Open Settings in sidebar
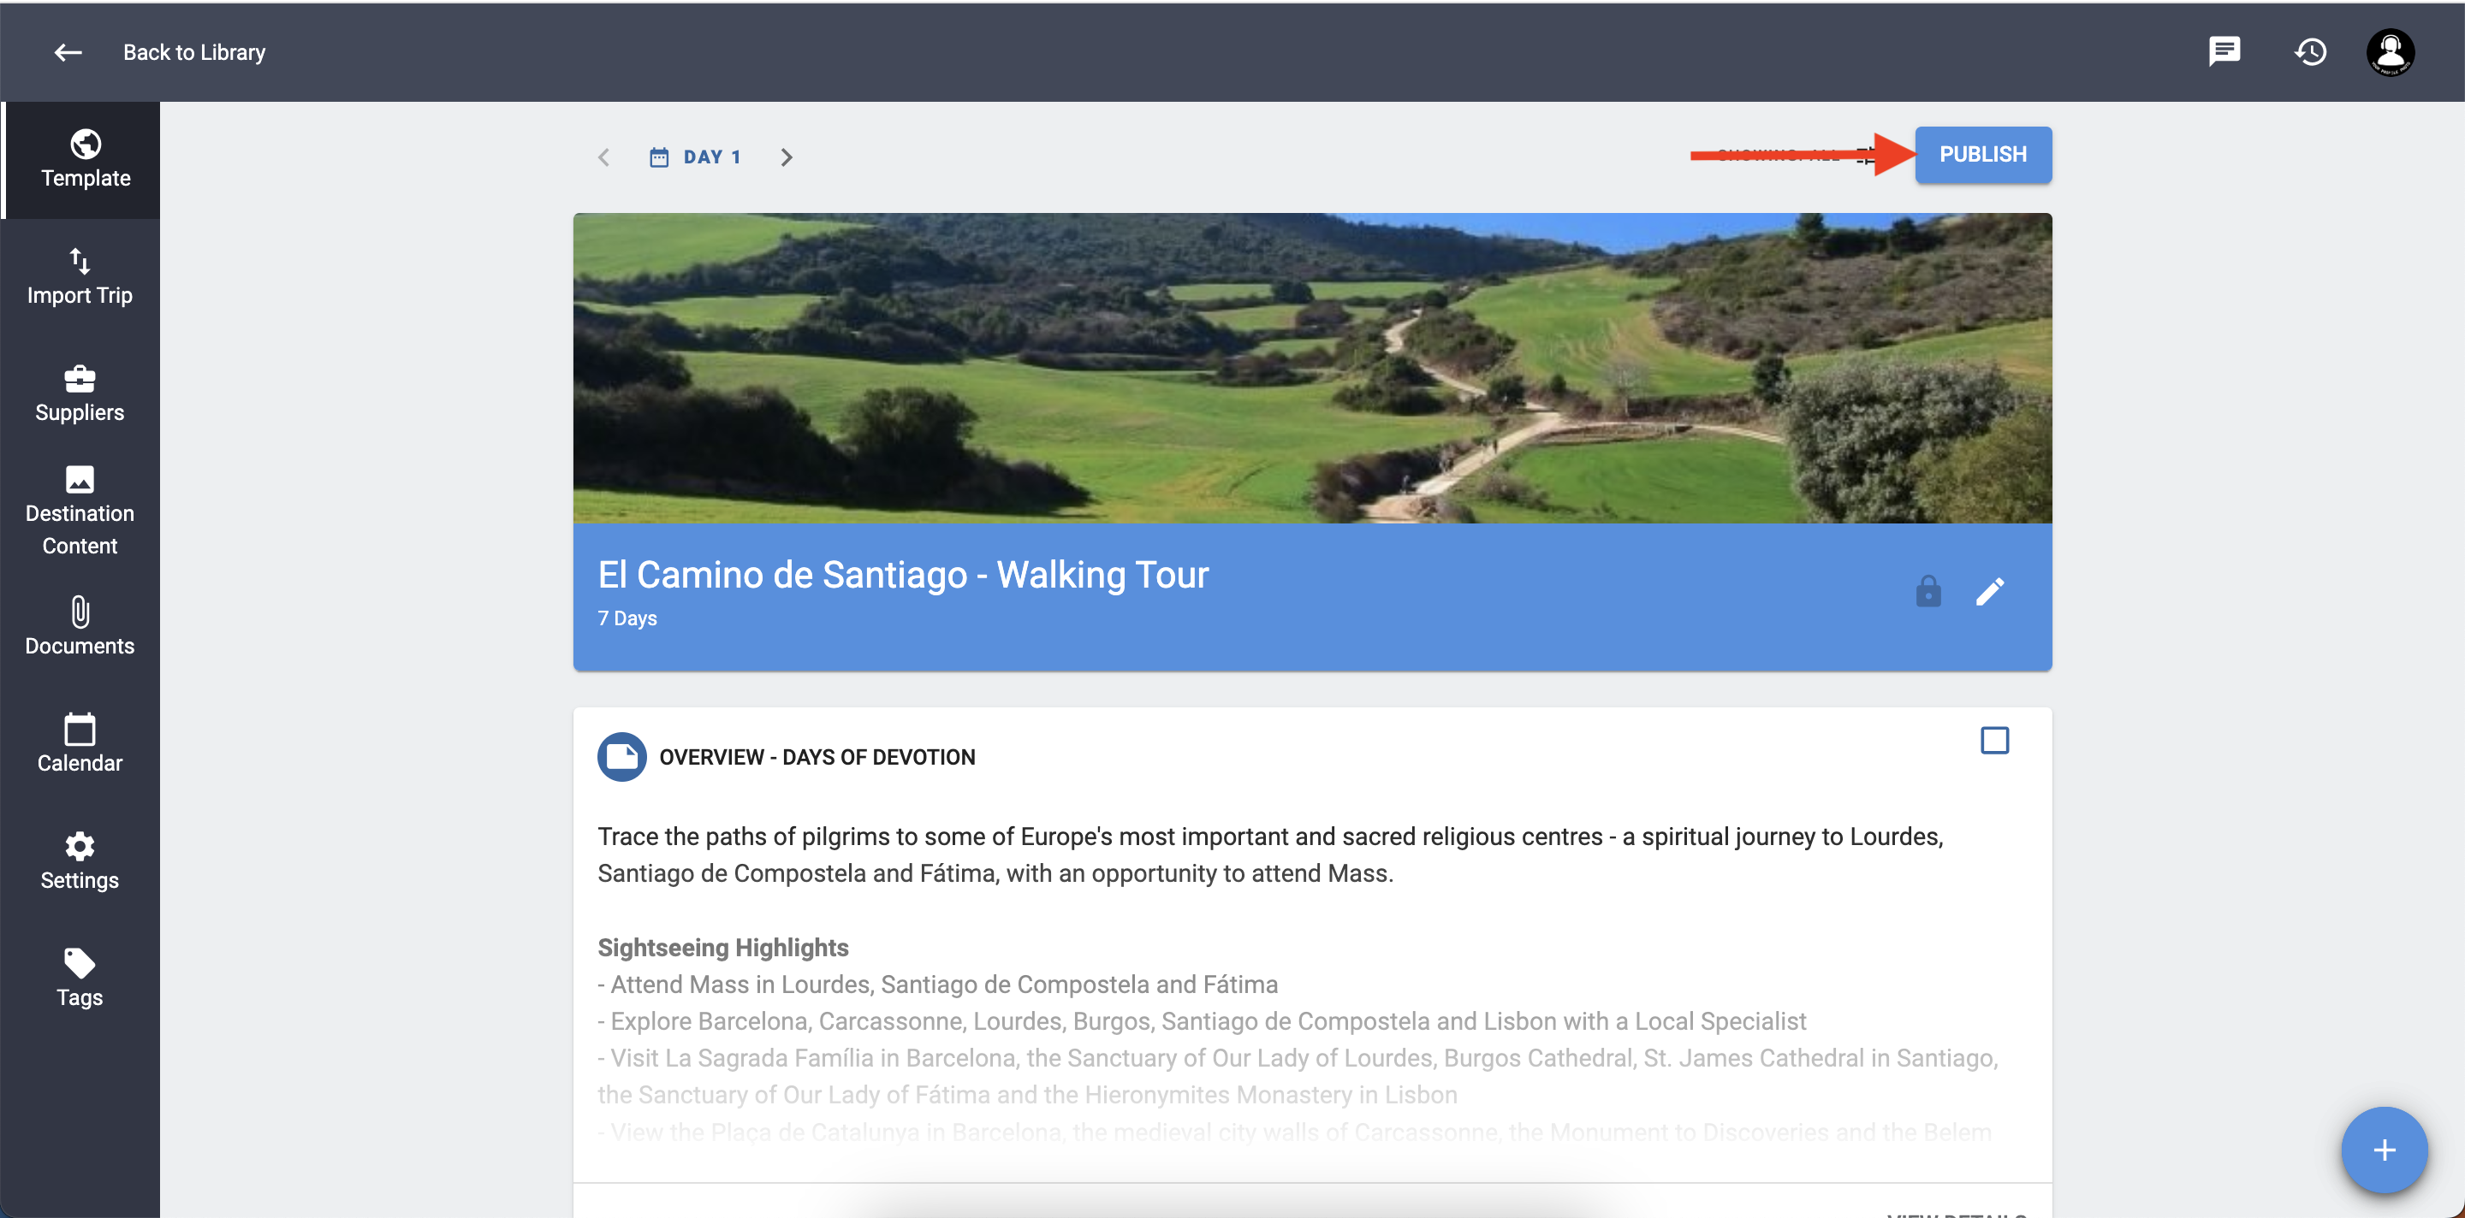Image resolution: width=2465 pixels, height=1218 pixels. coord(80,861)
